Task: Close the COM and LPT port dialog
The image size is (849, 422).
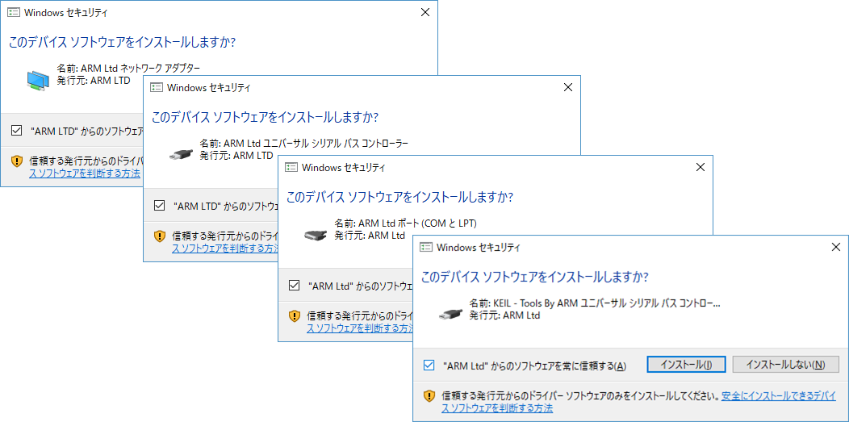Action: (x=700, y=167)
